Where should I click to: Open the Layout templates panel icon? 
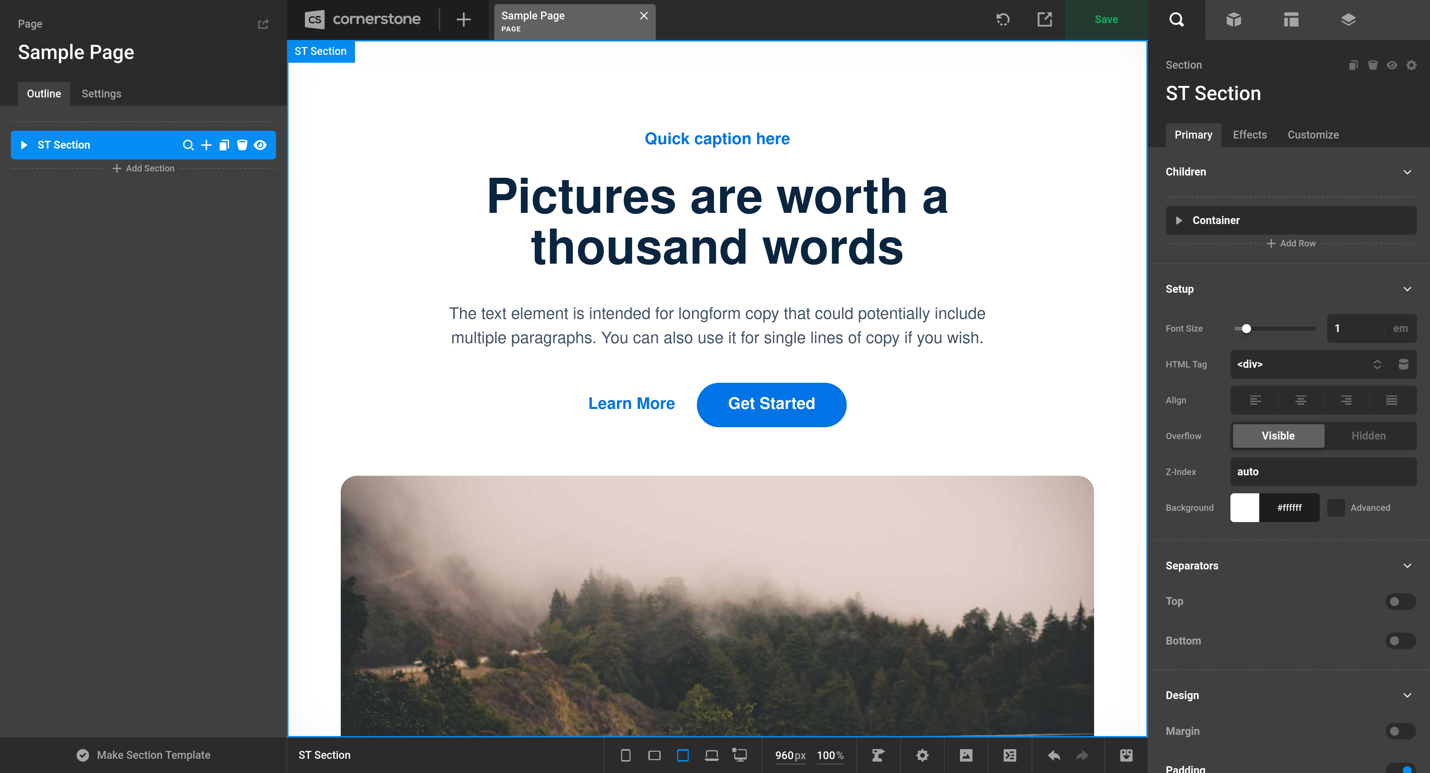[x=1291, y=20]
